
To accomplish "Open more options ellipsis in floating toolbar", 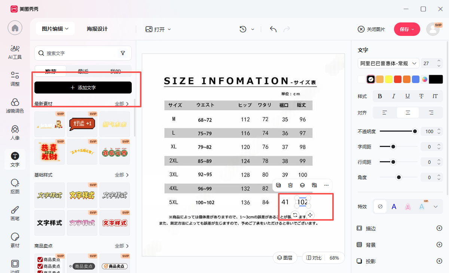I will (x=326, y=185).
